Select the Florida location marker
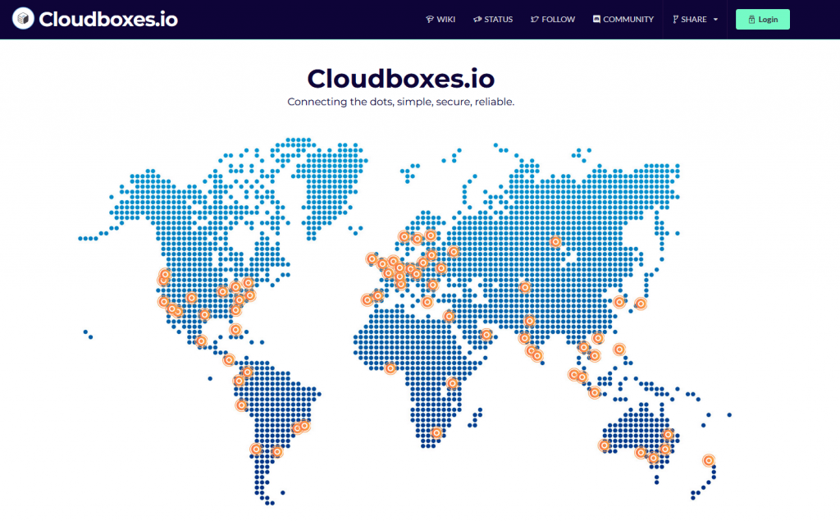This screenshot has width=840, height=521. (235, 330)
